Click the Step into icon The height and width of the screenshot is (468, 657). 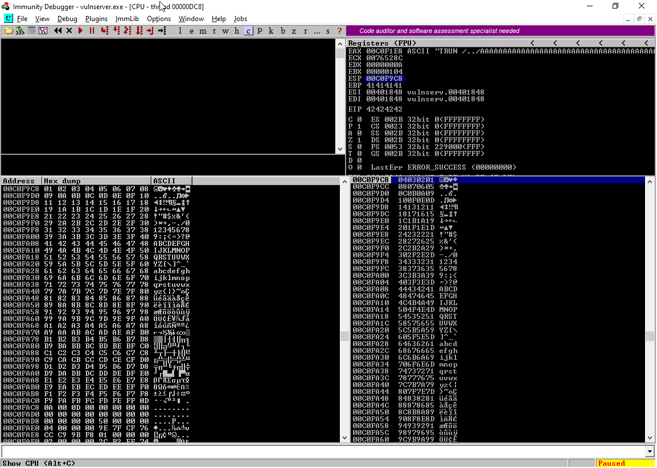(104, 31)
